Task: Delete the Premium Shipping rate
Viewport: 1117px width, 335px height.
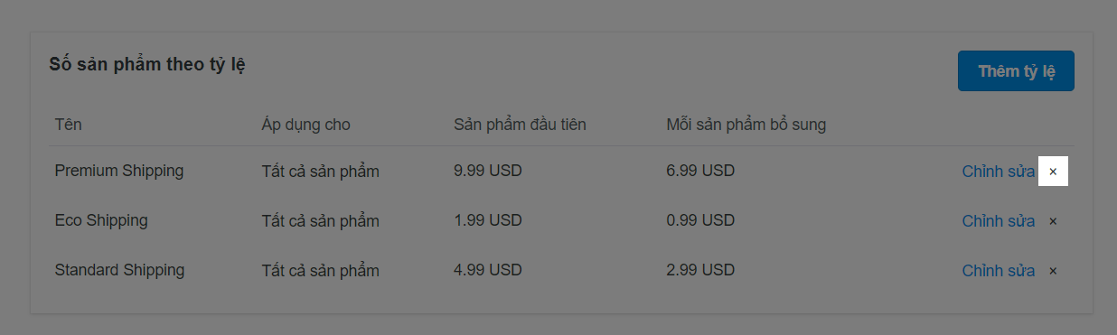Action: (x=1053, y=171)
